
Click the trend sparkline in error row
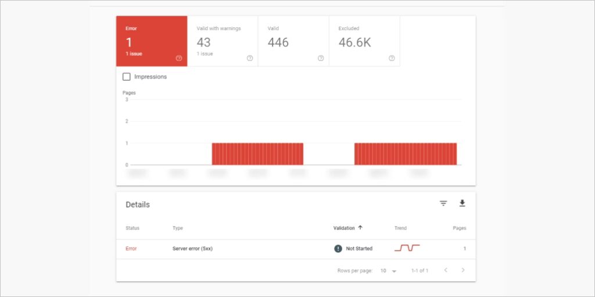407,248
